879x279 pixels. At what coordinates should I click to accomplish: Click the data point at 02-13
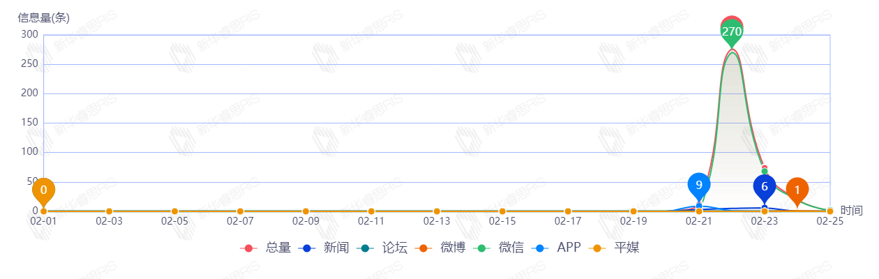437,211
